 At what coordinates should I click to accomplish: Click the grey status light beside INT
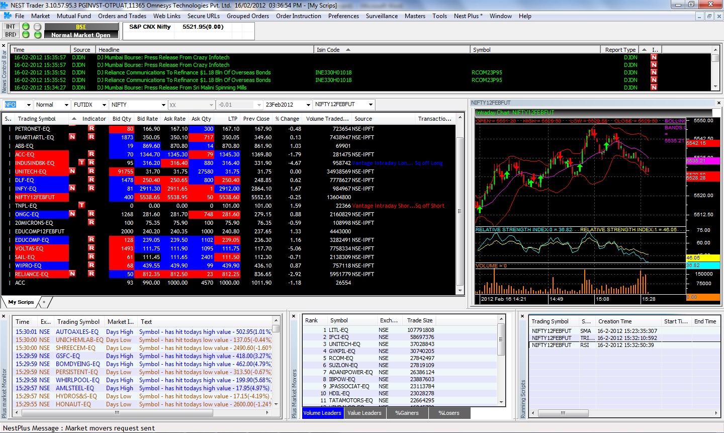[38, 27]
